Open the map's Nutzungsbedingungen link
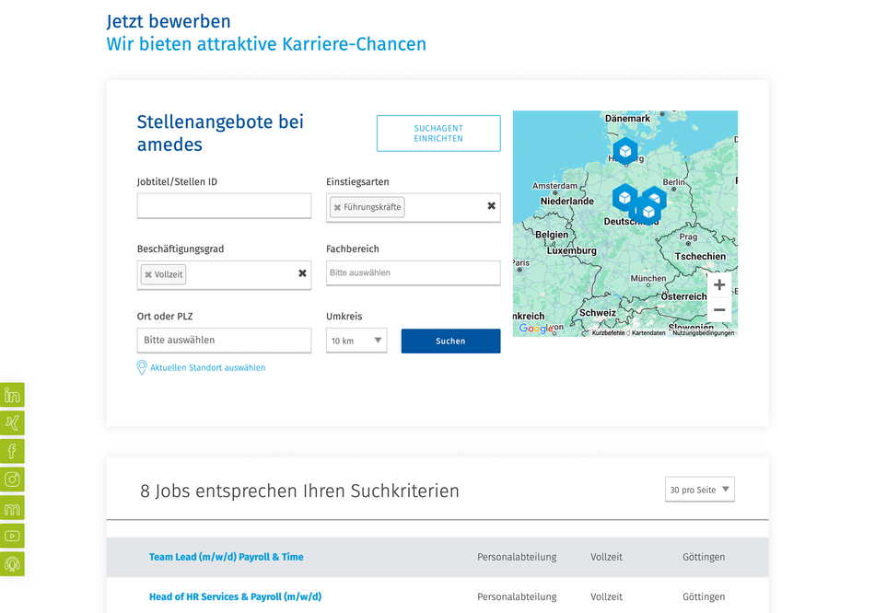This screenshot has width=875, height=613. (x=703, y=333)
